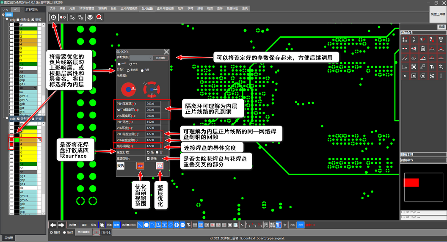This screenshot has height=242, width=447.
Task: Click the 另存模板 button
Action: tap(160, 58)
